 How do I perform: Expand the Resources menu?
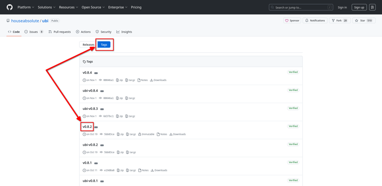click(x=69, y=7)
